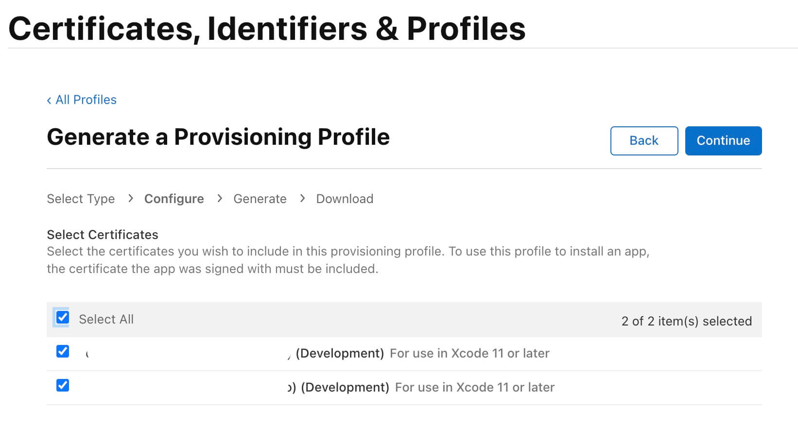The height and width of the screenshot is (445, 798).
Task: Jump to the Generate step
Action: (260, 199)
